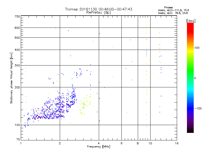
Task: Click the height axis label '100' left of the plot
Action: coord(17,125)
